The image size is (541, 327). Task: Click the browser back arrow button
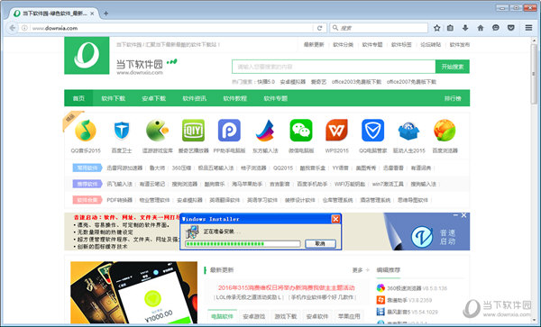pos(13,28)
